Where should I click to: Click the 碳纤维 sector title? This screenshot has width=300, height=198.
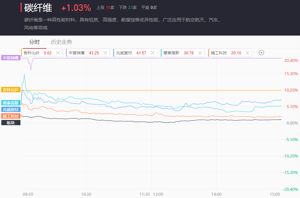(x=38, y=8)
